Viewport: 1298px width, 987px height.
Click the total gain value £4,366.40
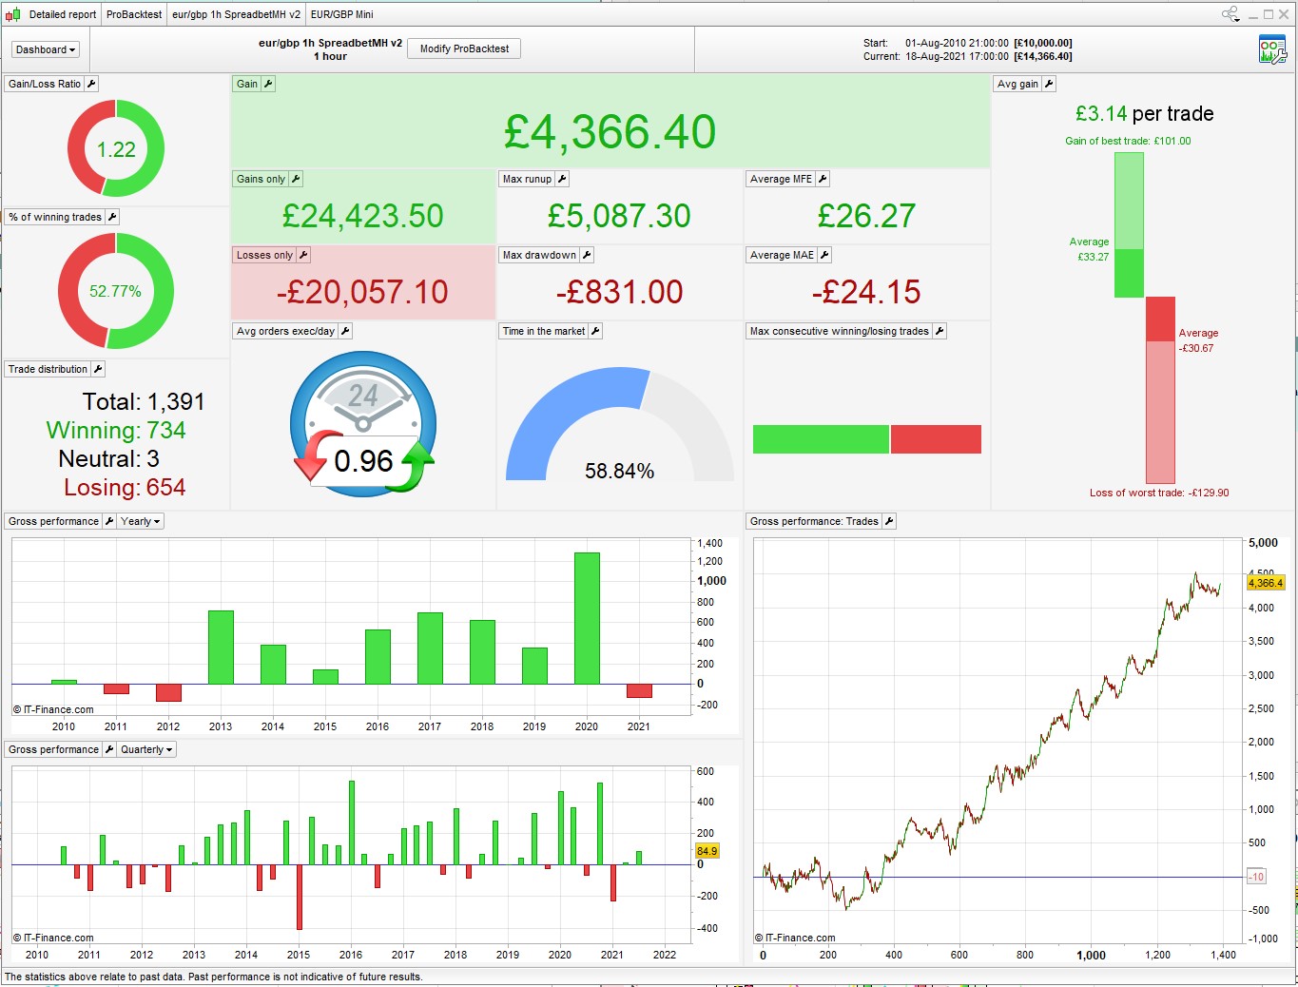(x=610, y=132)
